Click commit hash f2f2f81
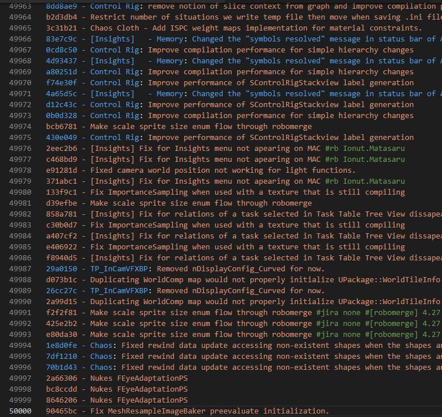 coord(62,313)
